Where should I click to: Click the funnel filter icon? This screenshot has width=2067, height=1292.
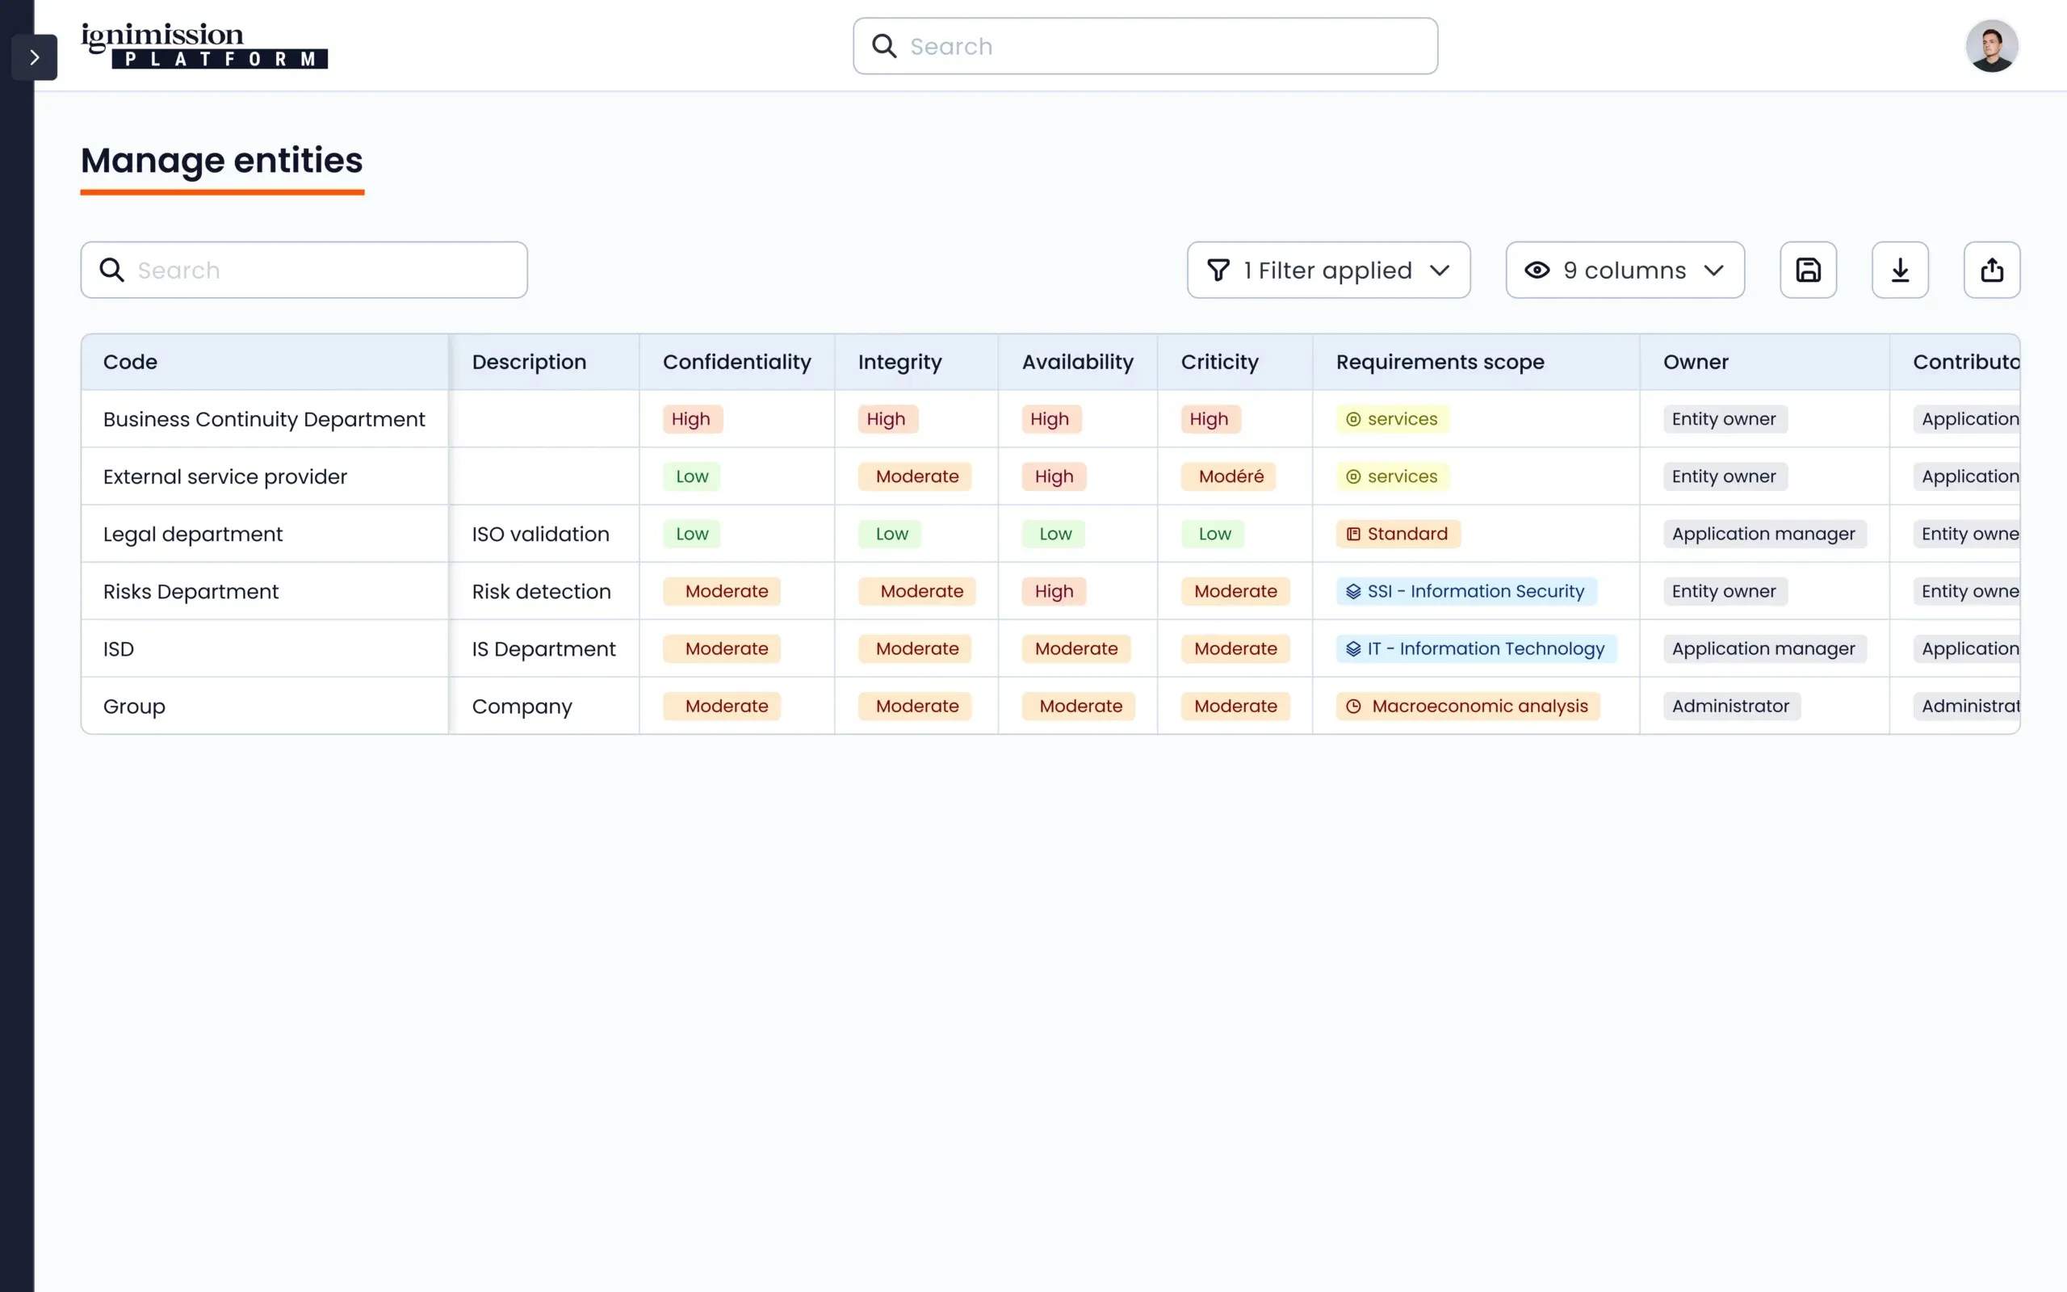[x=1218, y=270]
